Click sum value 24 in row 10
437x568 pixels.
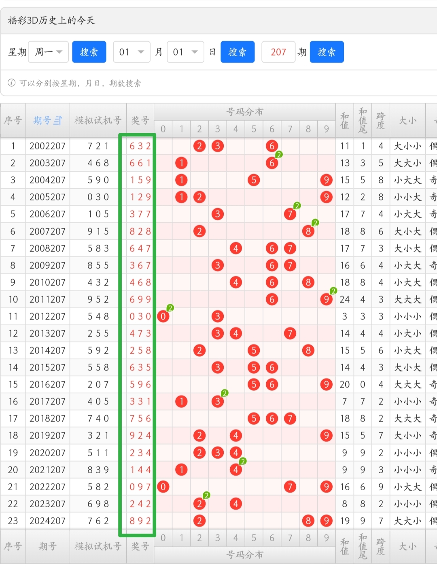click(345, 300)
